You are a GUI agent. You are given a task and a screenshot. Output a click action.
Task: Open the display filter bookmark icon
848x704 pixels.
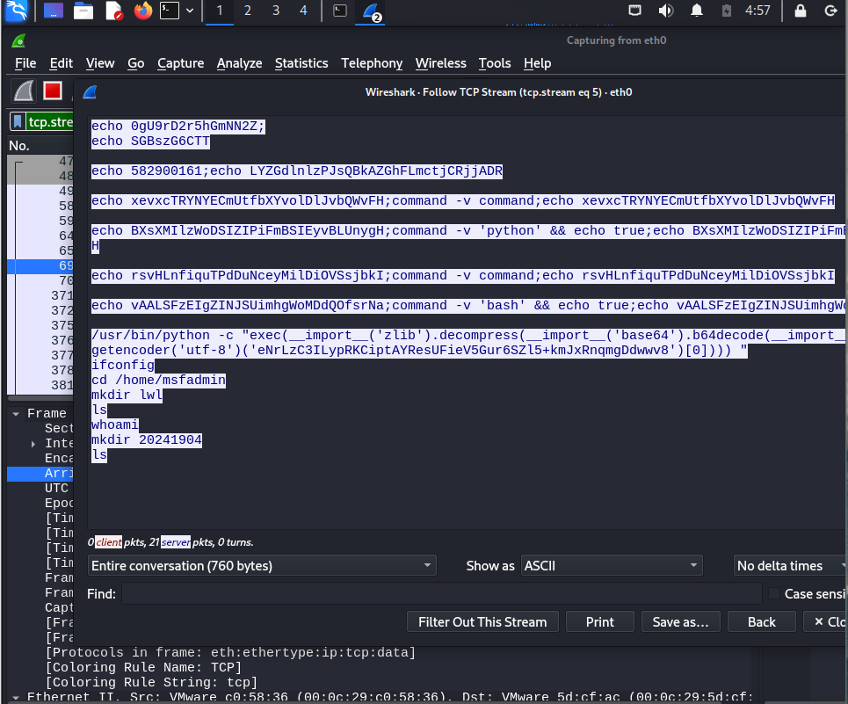(x=18, y=121)
